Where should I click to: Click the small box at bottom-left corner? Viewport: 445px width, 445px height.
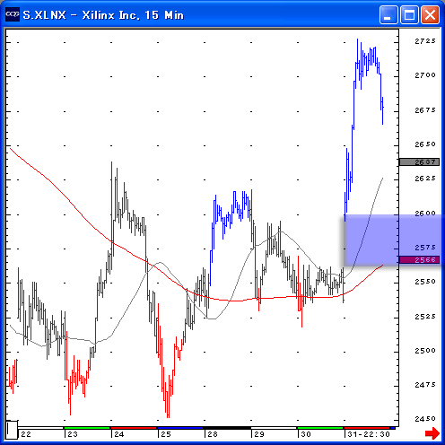(12, 430)
